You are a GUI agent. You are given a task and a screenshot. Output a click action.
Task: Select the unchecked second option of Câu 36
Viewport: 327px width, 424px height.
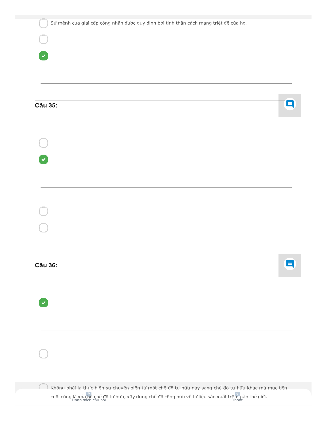(x=44, y=354)
